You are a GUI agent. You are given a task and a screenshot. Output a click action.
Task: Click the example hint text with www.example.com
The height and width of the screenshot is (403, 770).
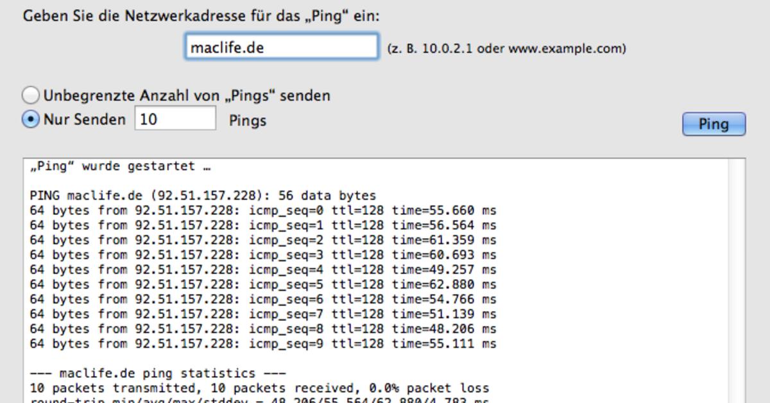tap(506, 49)
